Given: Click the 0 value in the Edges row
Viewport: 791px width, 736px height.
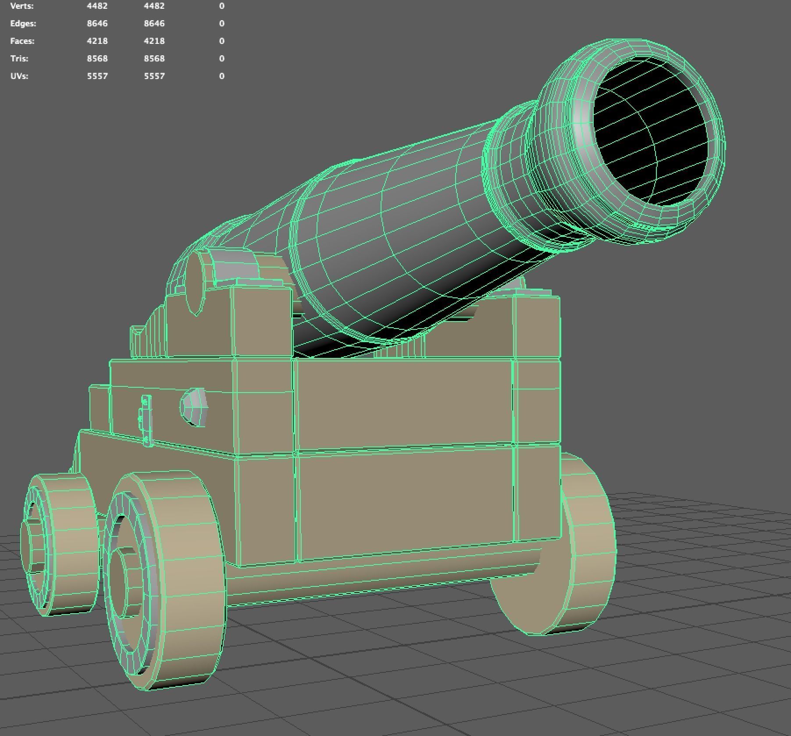Looking at the screenshot, I should [222, 24].
